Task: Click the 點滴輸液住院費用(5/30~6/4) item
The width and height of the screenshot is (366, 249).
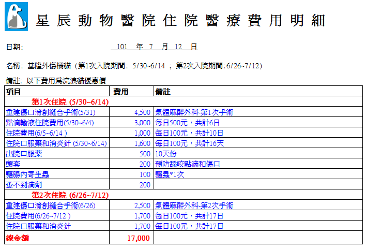Action: tap(50, 123)
